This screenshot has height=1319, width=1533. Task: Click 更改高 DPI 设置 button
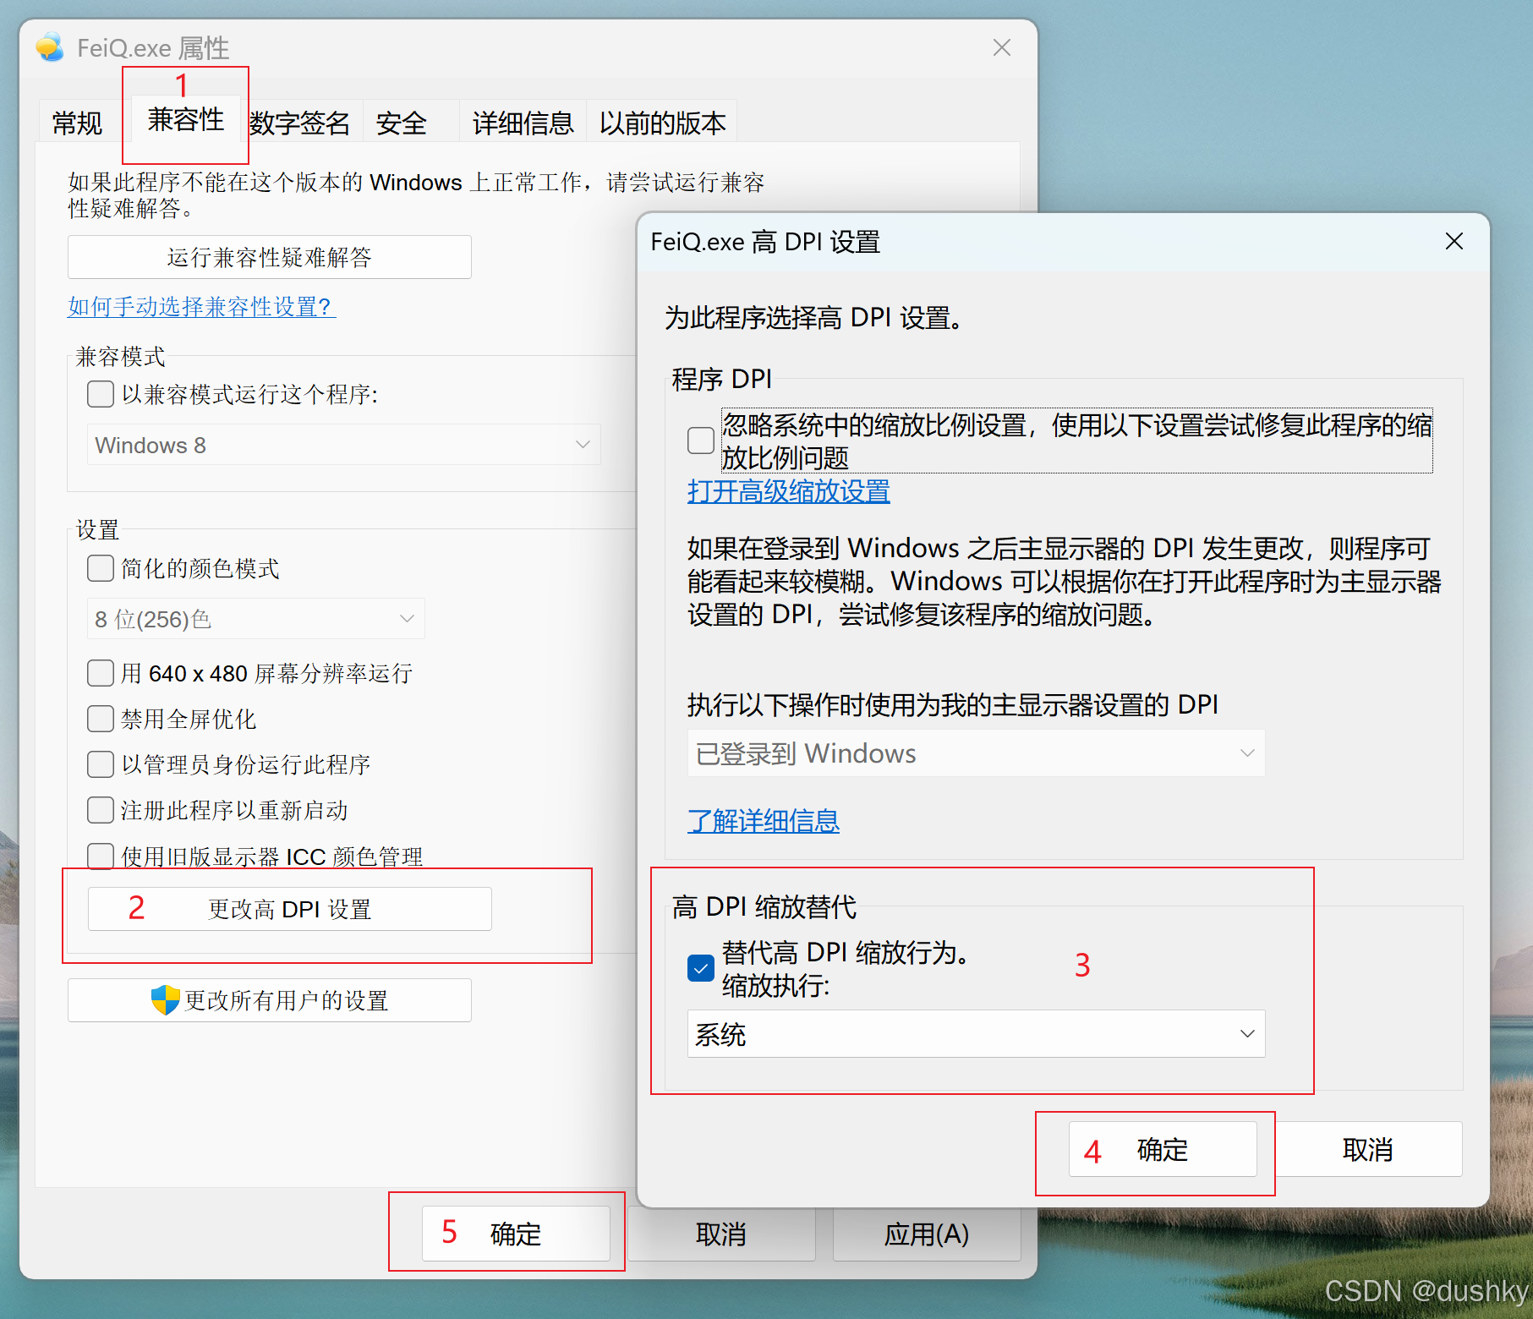[290, 909]
